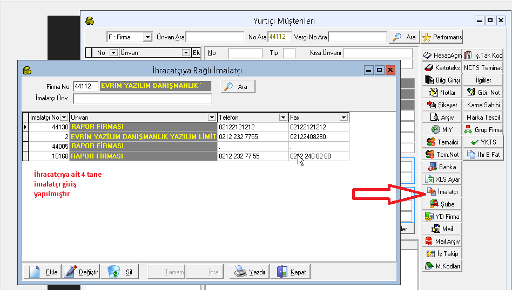Click the YD Firma button
Screen dimensions: 512x290
pyautogui.click(x=442, y=217)
